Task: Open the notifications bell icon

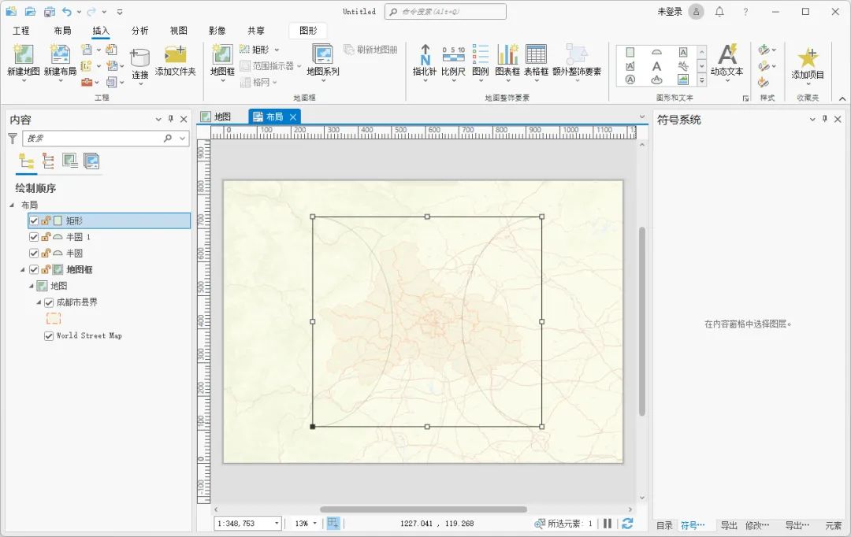Action: tap(719, 11)
